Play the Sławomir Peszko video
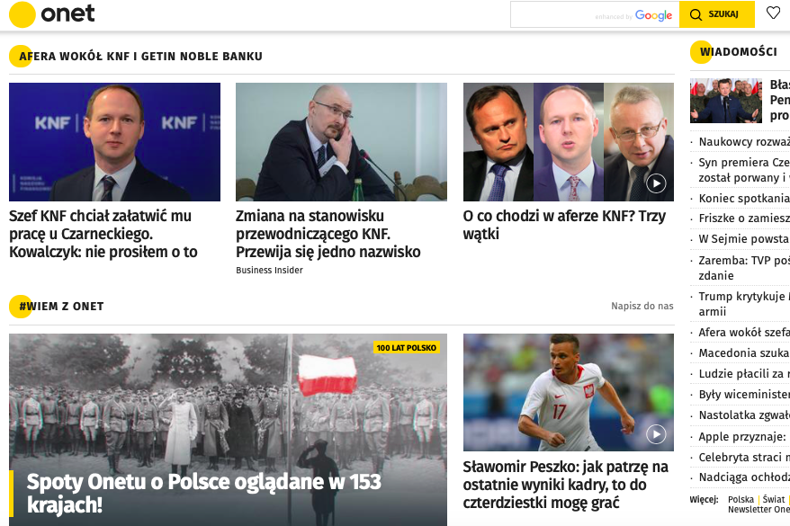The width and height of the screenshot is (790, 526). (x=656, y=434)
